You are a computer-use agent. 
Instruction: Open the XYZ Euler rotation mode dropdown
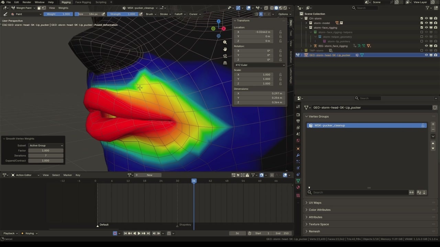click(260, 65)
